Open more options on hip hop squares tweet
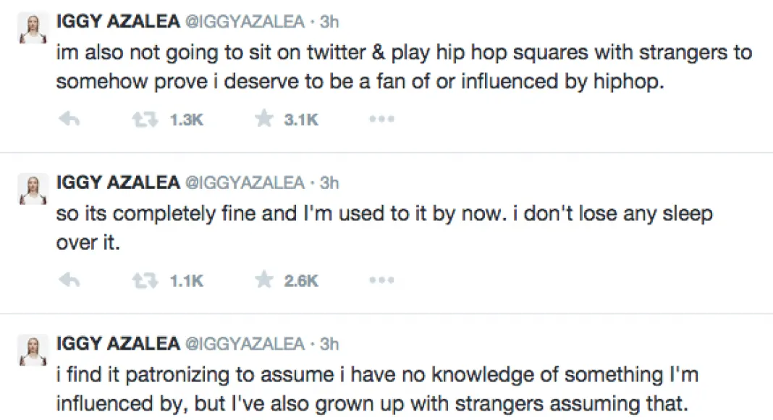This screenshot has height=420, width=773. tap(381, 120)
